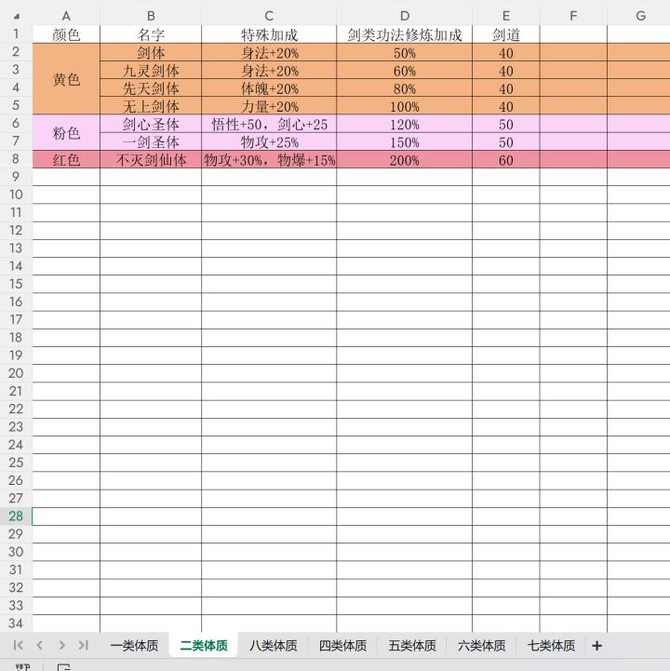
Task: Select column A header
Action: point(66,16)
